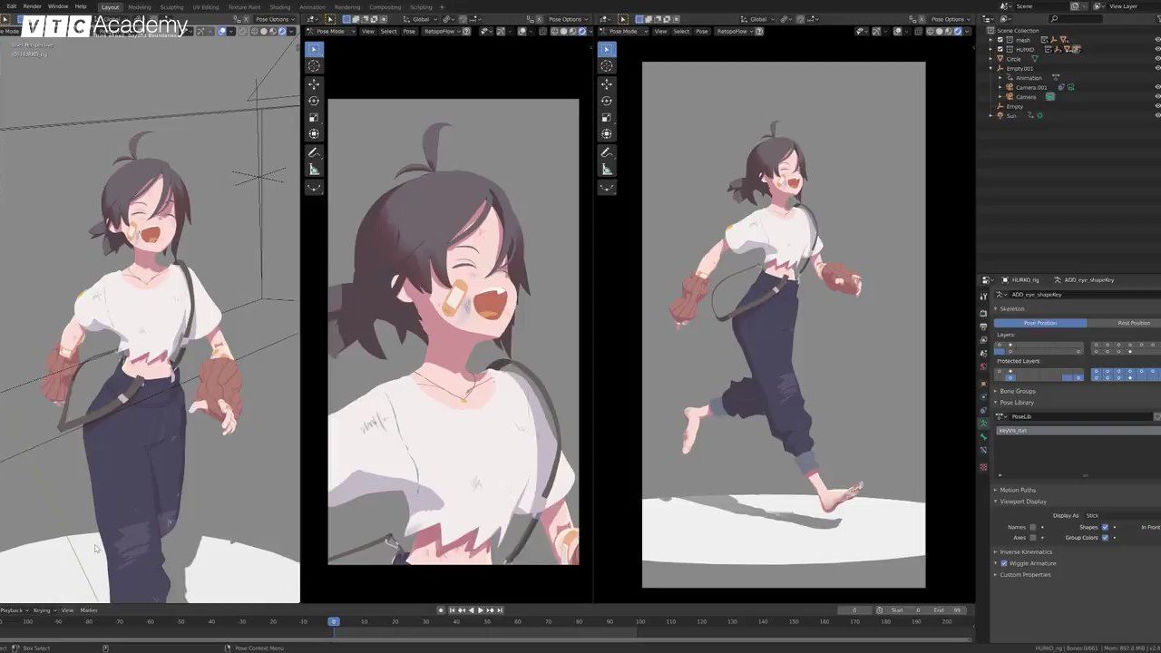Image resolution: width=1161 pixels, height=653 pixels.
Task: Switch to the Animation workspace tab
Action: click(x=312, y=6)
